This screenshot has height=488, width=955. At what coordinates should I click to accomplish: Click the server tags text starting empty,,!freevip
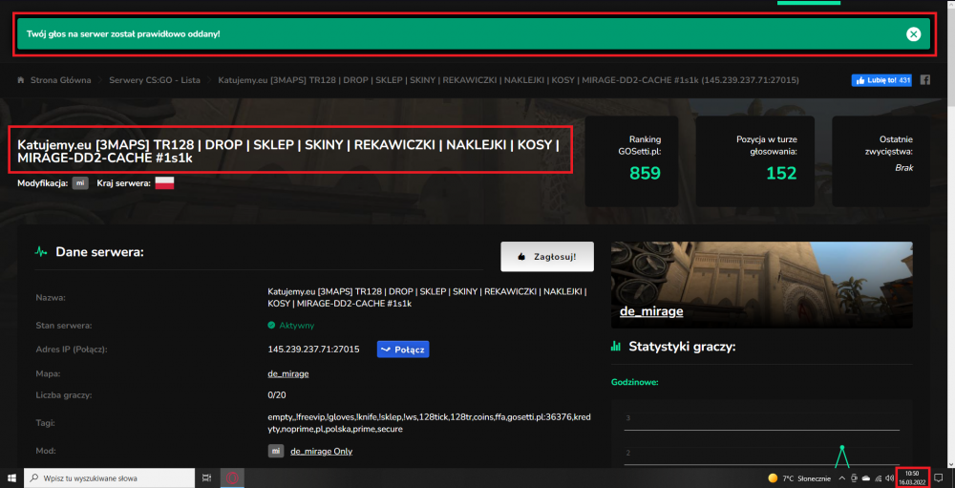[430, 423]
